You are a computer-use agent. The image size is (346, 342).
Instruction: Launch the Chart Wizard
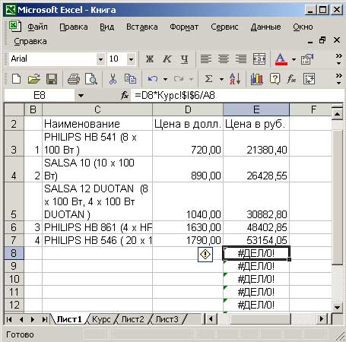[x=257, y=79]
